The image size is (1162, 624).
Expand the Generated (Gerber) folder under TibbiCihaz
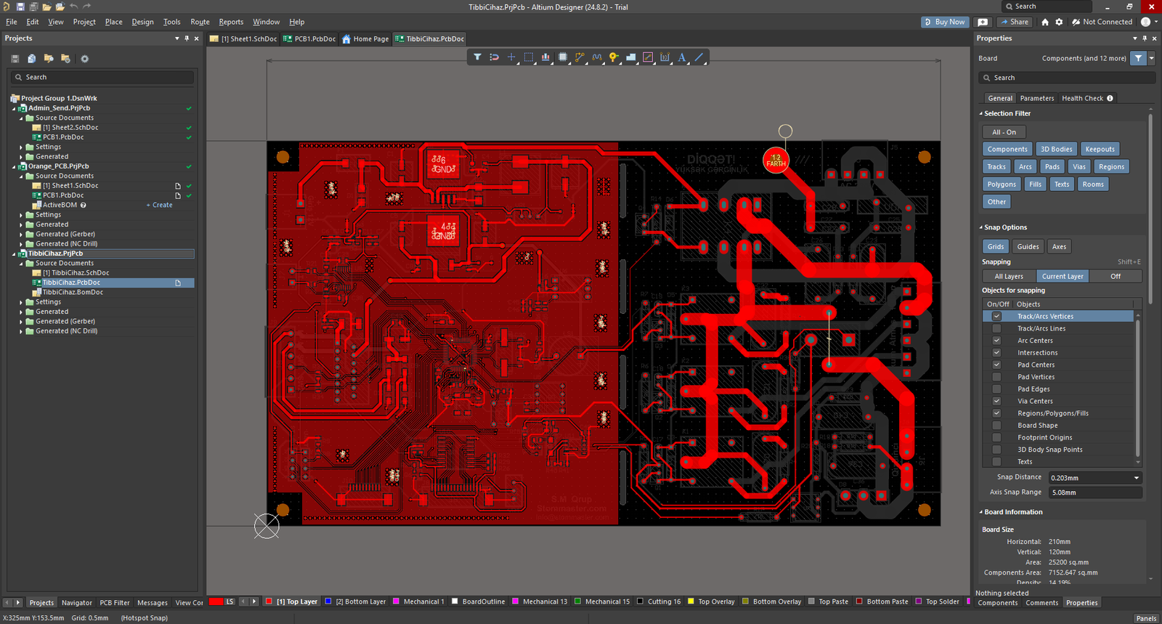(x=21, y=321)
